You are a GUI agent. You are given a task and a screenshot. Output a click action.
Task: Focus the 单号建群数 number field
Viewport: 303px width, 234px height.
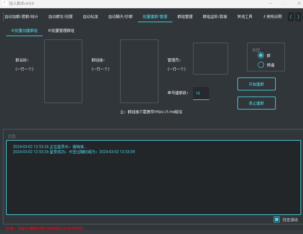[201, 93]
